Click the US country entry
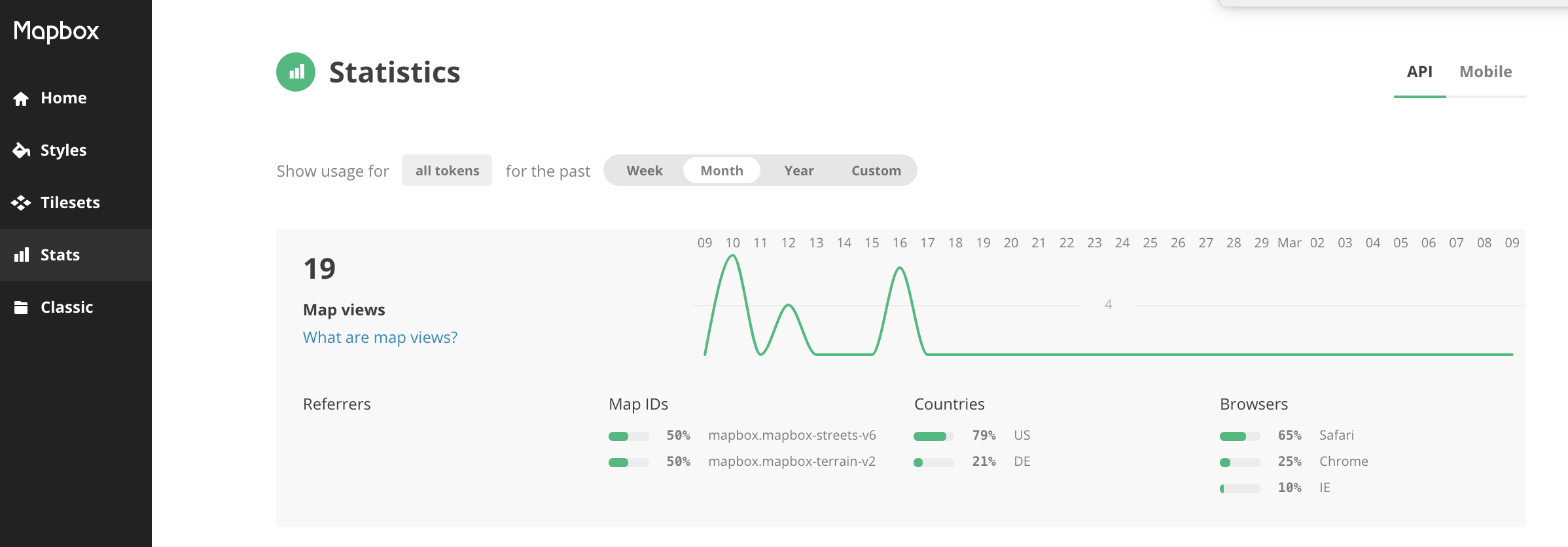 click(x=1022, y=435)
